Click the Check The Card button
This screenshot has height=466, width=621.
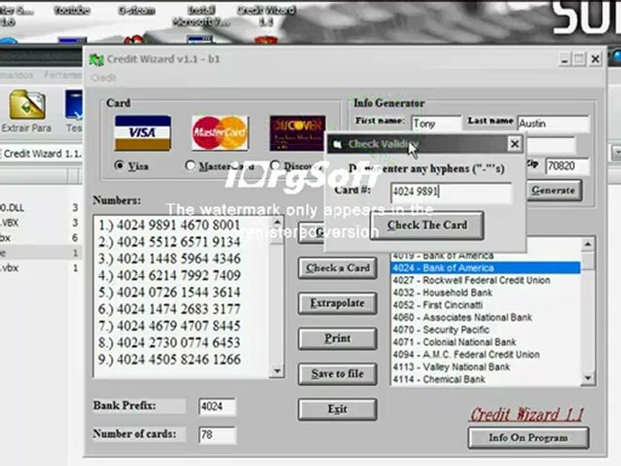(x=427, y=225)
